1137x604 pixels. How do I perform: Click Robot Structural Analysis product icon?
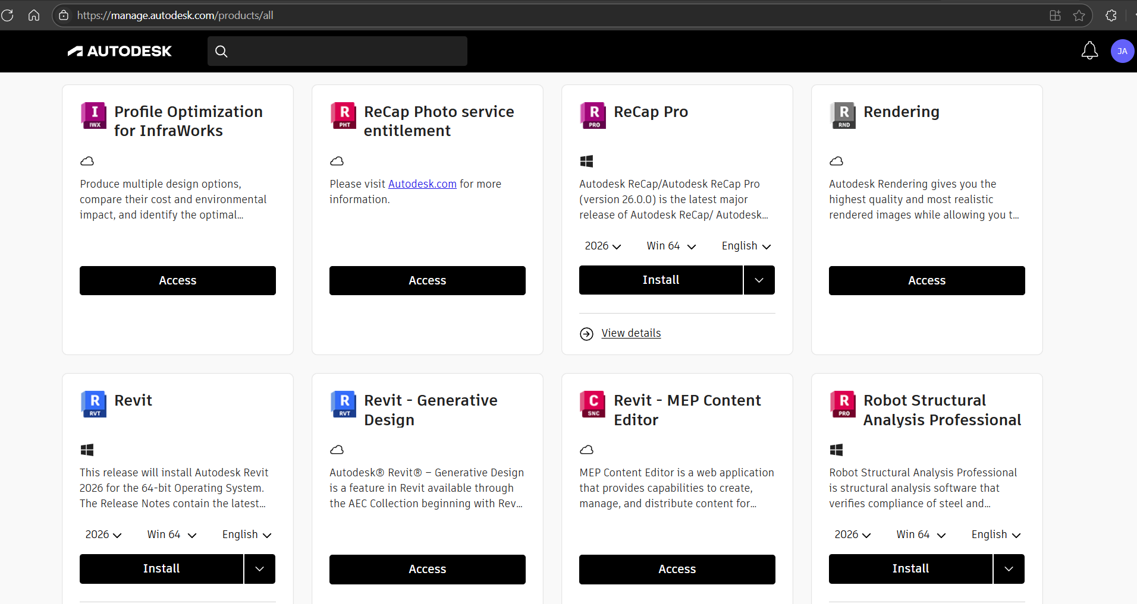pyautogui.click(x=843, y=404)
